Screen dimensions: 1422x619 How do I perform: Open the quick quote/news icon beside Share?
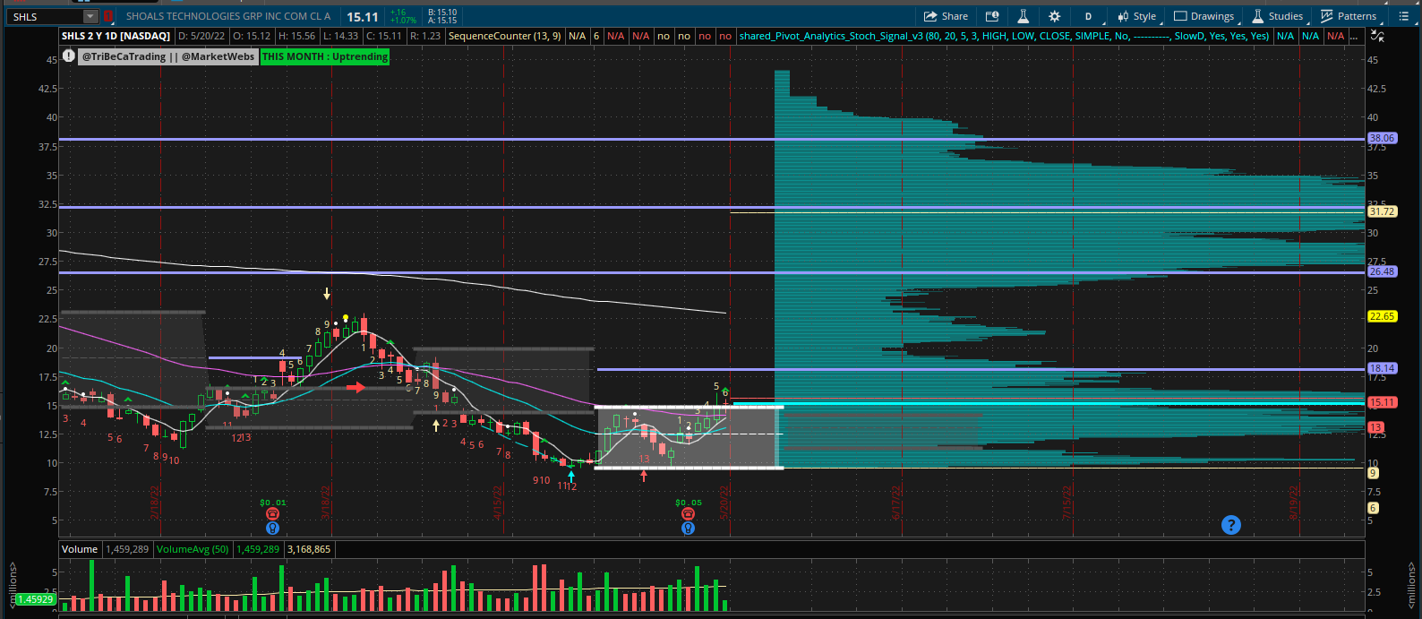[x=992, y=16]
